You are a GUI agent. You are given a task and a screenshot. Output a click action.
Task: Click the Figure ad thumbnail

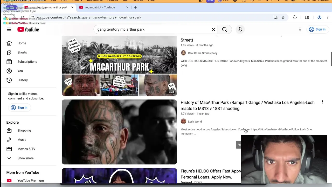coord(119,176)
